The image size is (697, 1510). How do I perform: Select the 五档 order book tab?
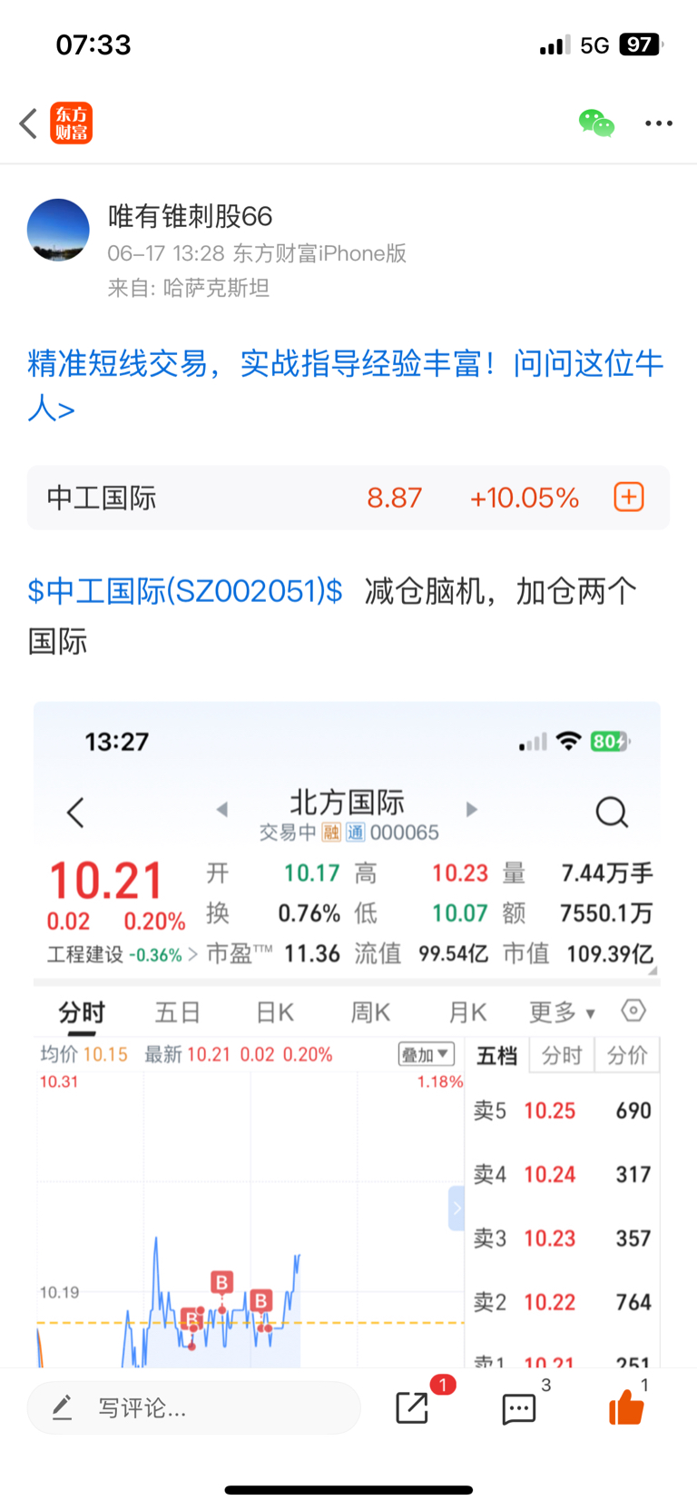click(497, 1055)
